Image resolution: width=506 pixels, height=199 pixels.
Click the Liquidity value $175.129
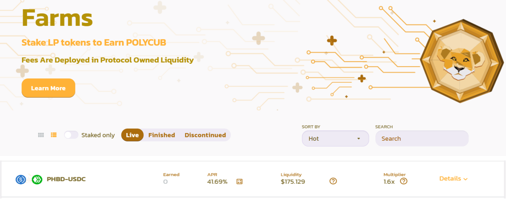pos(293,182)
